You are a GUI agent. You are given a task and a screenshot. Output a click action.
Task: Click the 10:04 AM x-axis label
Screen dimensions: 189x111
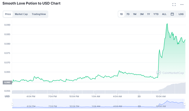point(161,96)
